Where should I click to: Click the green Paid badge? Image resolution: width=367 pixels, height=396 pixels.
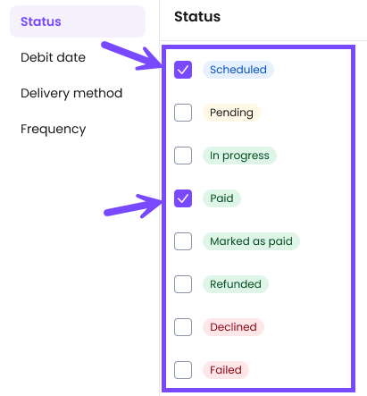[x=221, y=198]
